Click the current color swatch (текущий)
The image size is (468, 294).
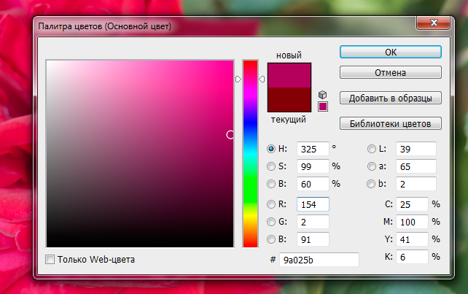pos(289,99)
